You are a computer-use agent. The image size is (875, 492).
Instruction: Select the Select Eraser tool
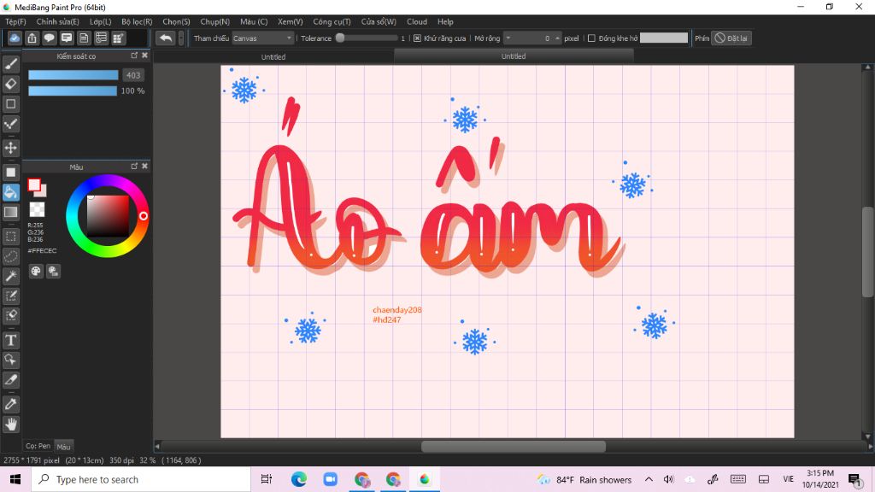(x=10, y=316)
